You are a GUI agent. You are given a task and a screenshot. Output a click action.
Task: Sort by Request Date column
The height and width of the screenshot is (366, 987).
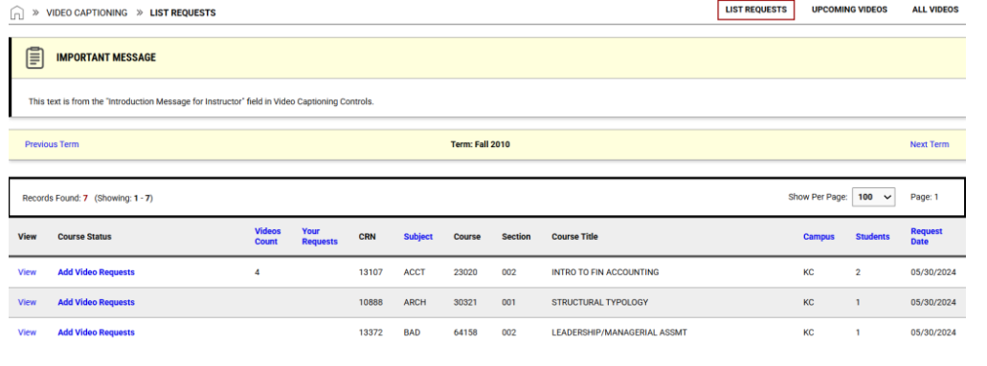(927, 236)
